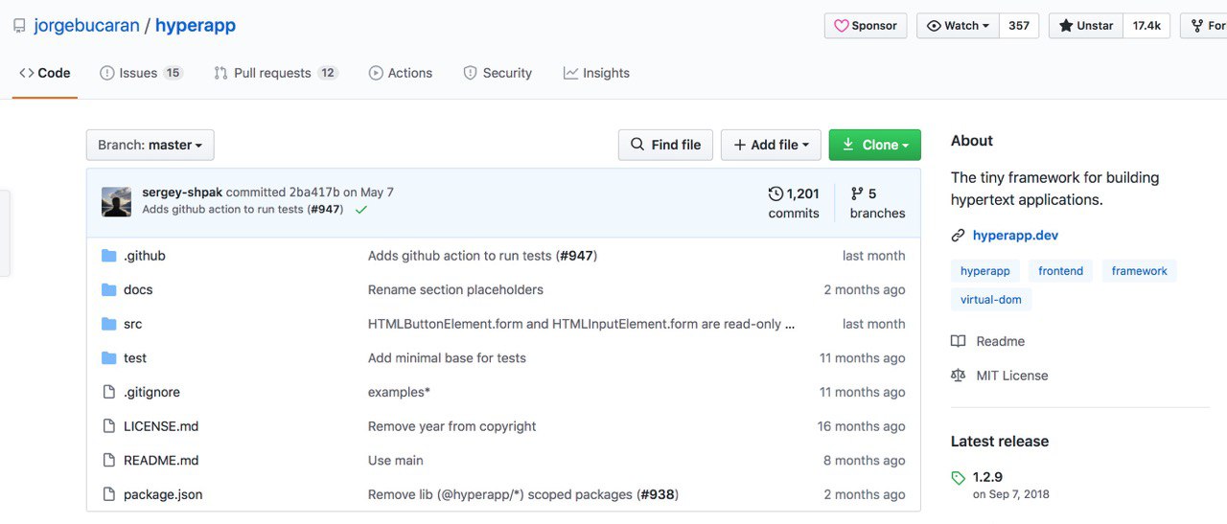Screen dimensions: 1227x524
Task: Open the MIT License link
Action: [1012, 376]
